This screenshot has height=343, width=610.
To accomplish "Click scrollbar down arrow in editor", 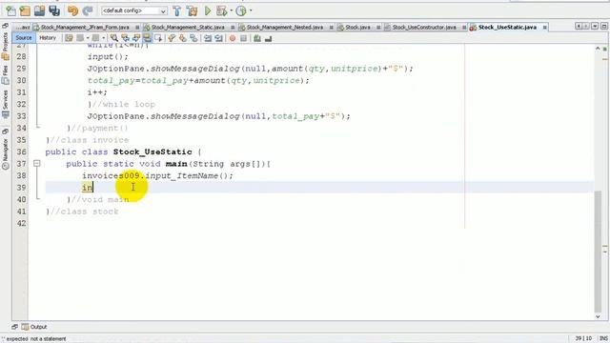I will 598,316.
